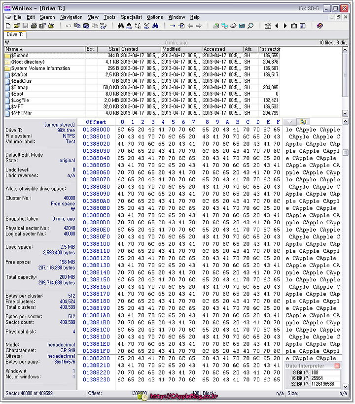Image resolution: width=355 pixels, height=404 pixels.
Task: Click the New file toolbar icon
Action: click(x=8, y=26)
